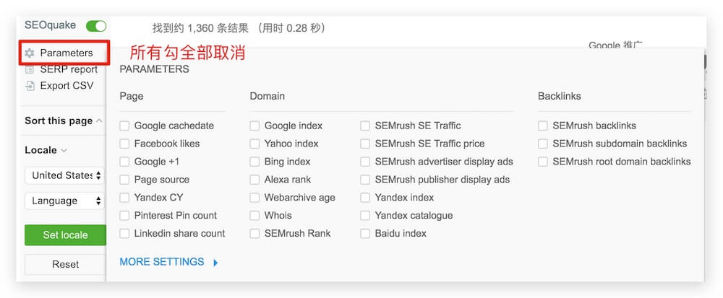Open the SERP report menu item
The width and height of the screenshot is (723, 298).
pos(69,69)
